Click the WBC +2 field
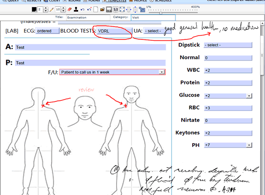Viewport: 265px width, 195px height. 228,70
